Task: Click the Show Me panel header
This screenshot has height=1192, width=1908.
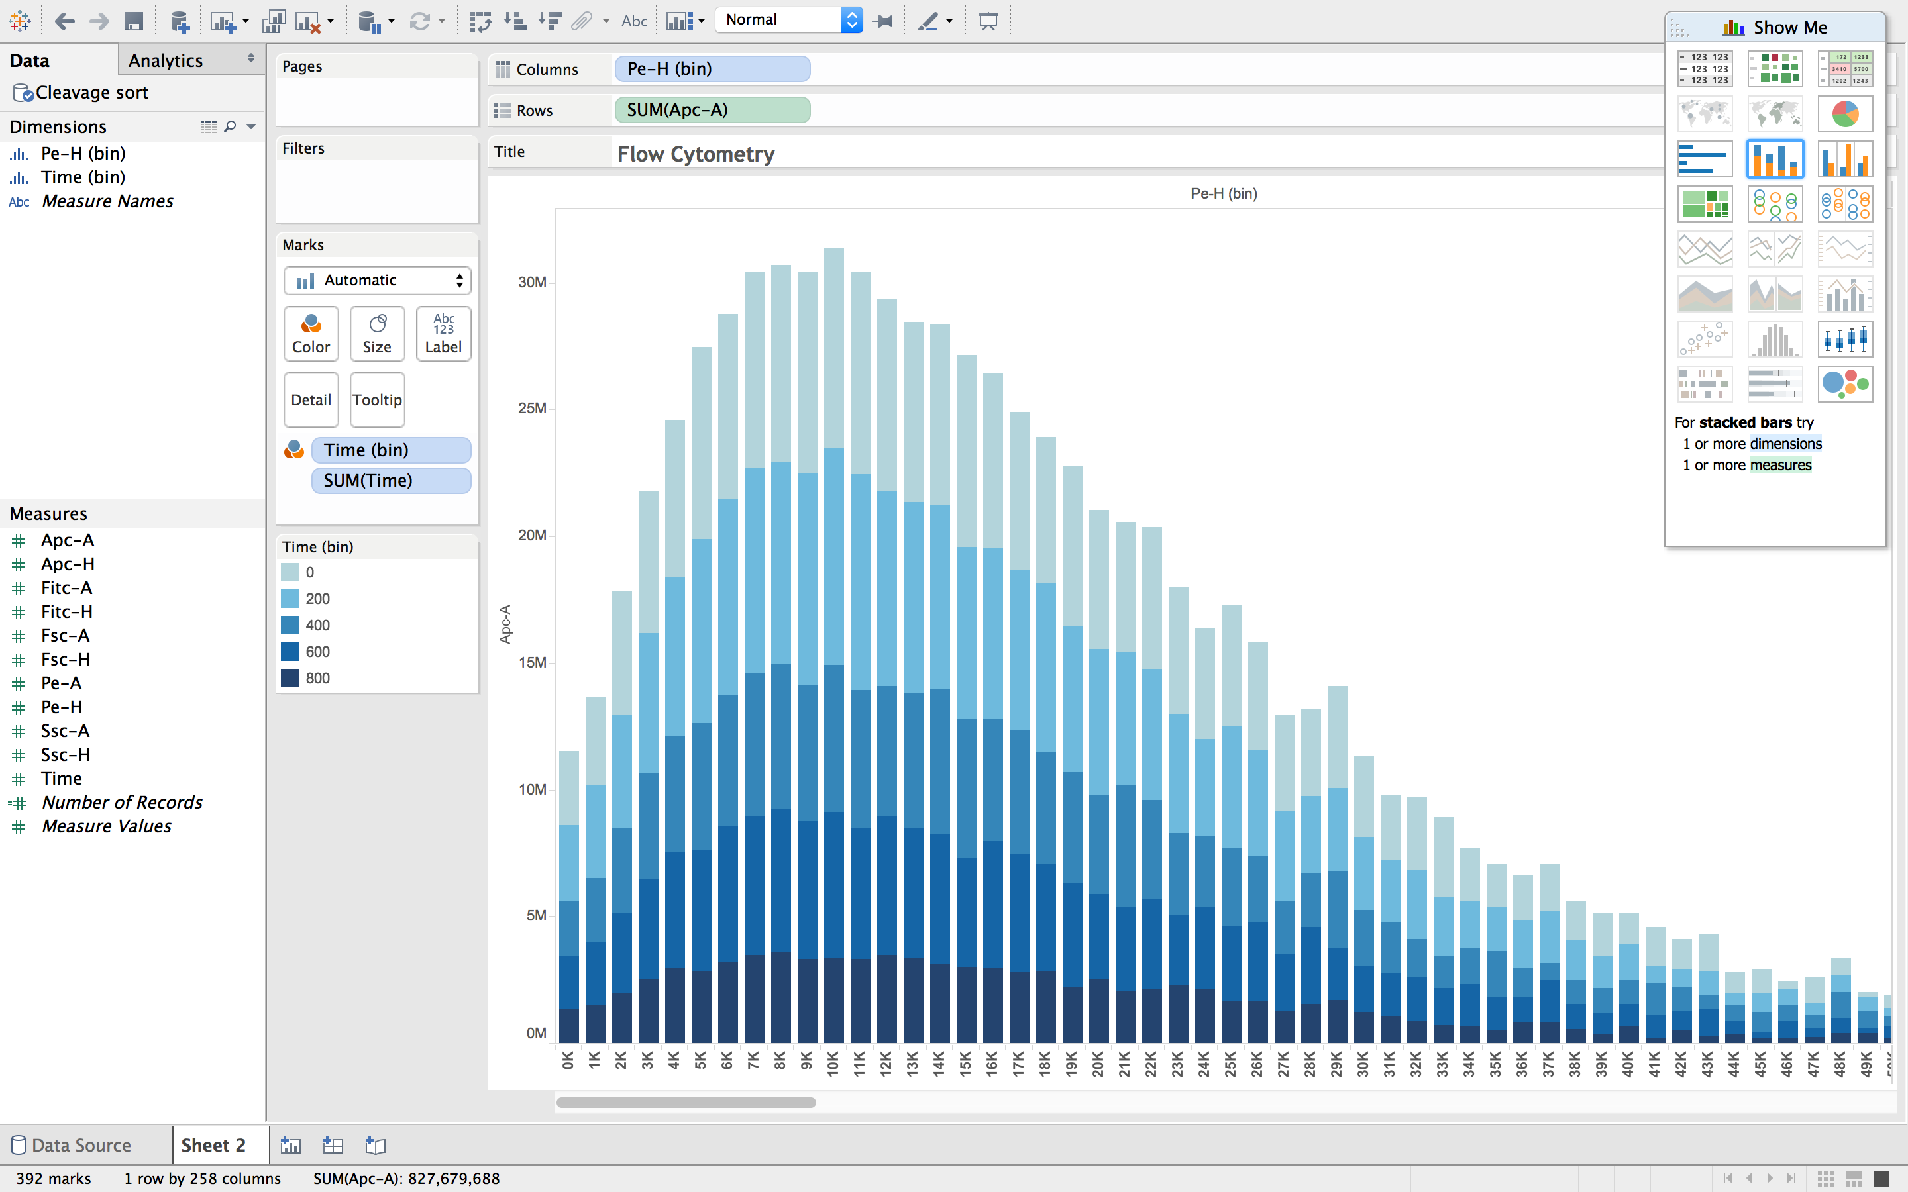Action: click(x=1775, y=28)
